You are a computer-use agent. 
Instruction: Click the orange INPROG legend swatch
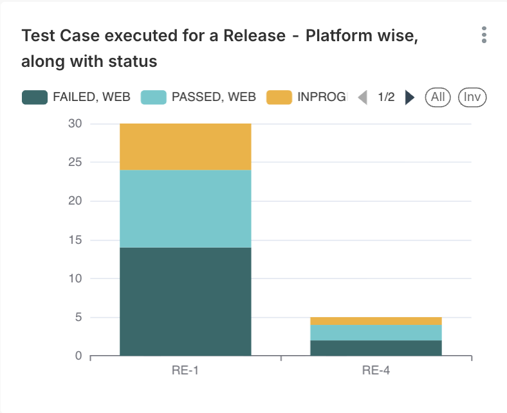point(279,98)
